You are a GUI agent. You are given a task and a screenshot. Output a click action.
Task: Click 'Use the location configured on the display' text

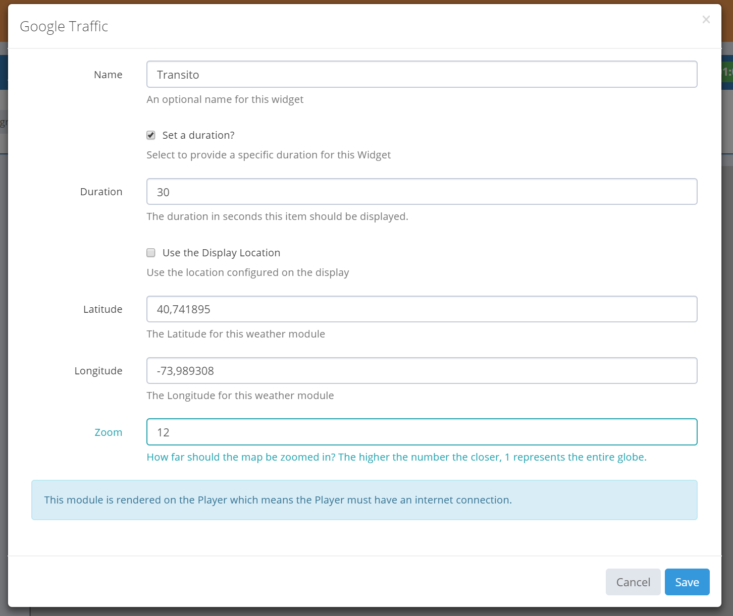[x=248, y=272]
